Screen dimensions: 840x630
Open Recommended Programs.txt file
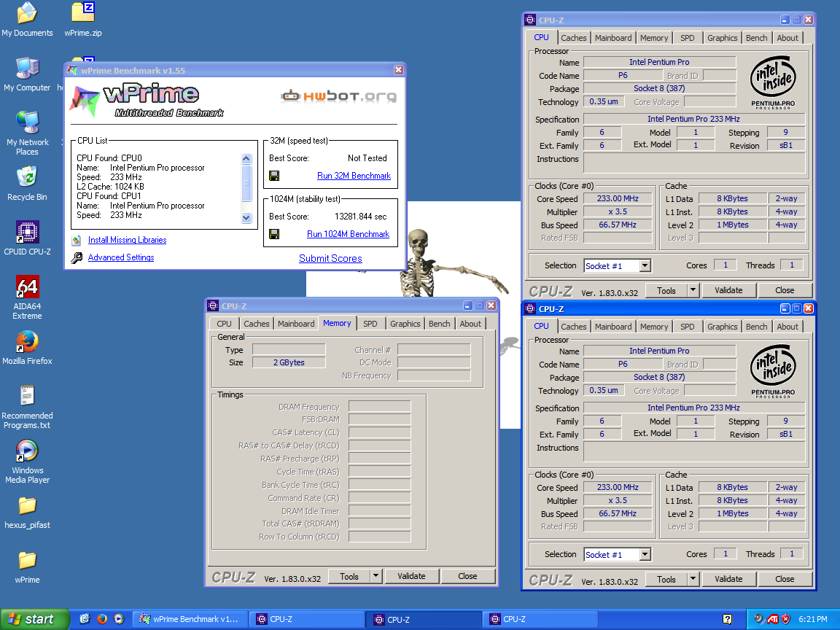[x=27, y=407]
